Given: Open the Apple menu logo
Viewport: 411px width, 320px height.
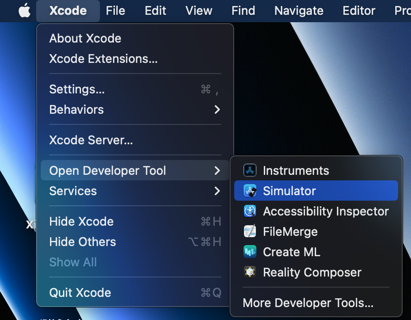Looking at the screenshot, I should 25,11.
